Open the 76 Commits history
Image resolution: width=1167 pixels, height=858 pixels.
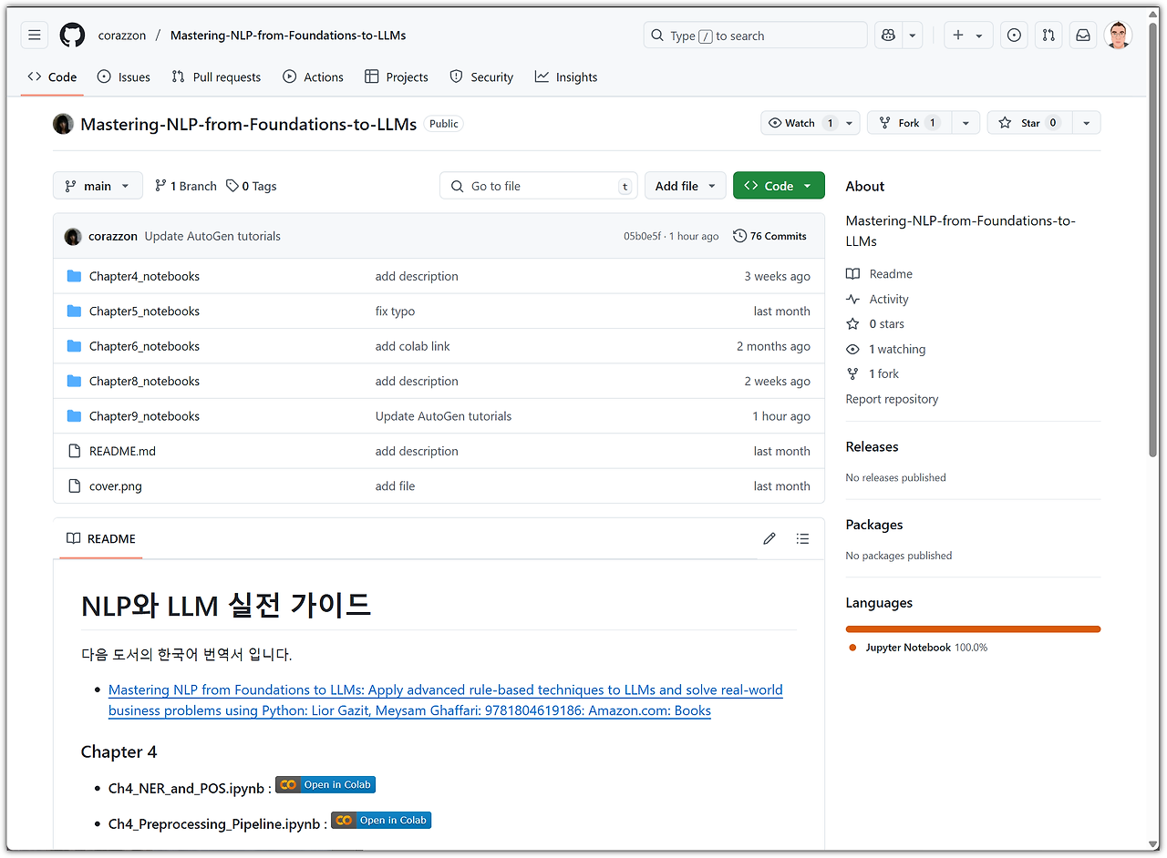tap(770, 236)
